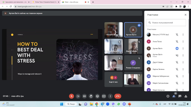Open more options for Марія Сапожнікова
191x107 pixels.
tap(183, 83)
